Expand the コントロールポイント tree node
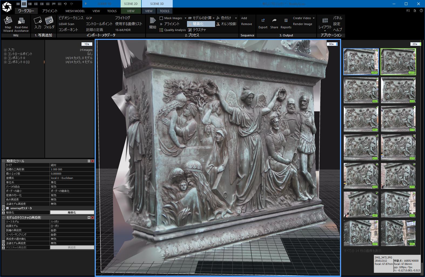425x277 pixels. click(x=5, y=54)
